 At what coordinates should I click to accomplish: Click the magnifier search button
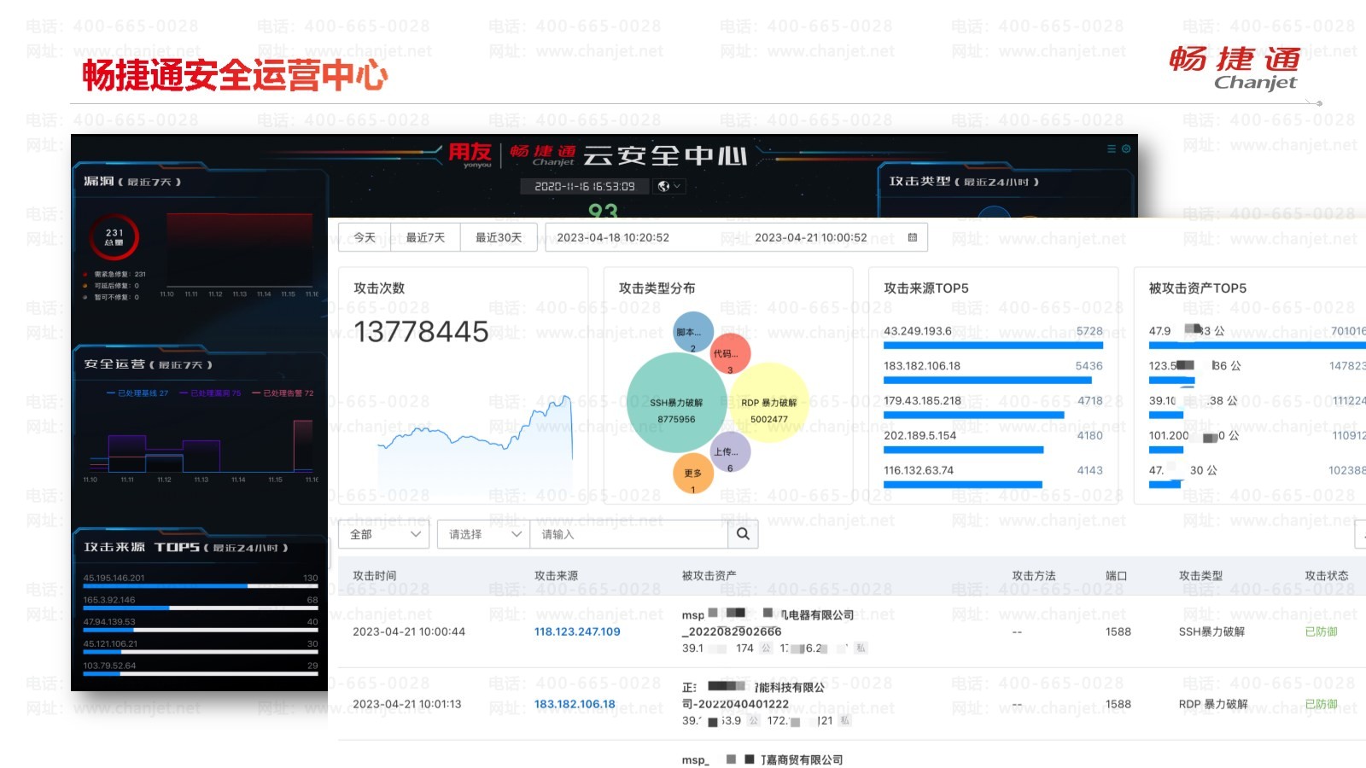point(743,533)
